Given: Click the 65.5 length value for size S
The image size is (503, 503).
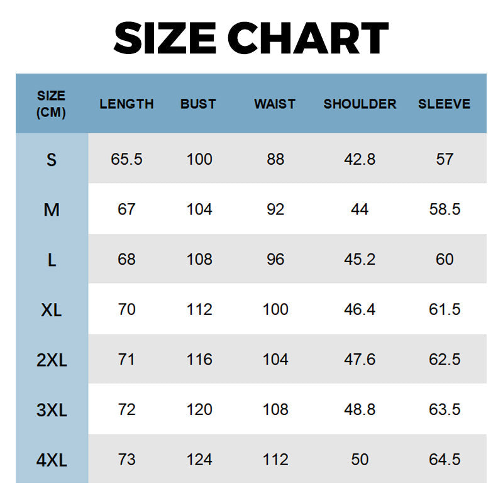Looking at the screenshot, I should tap(126, 159).
